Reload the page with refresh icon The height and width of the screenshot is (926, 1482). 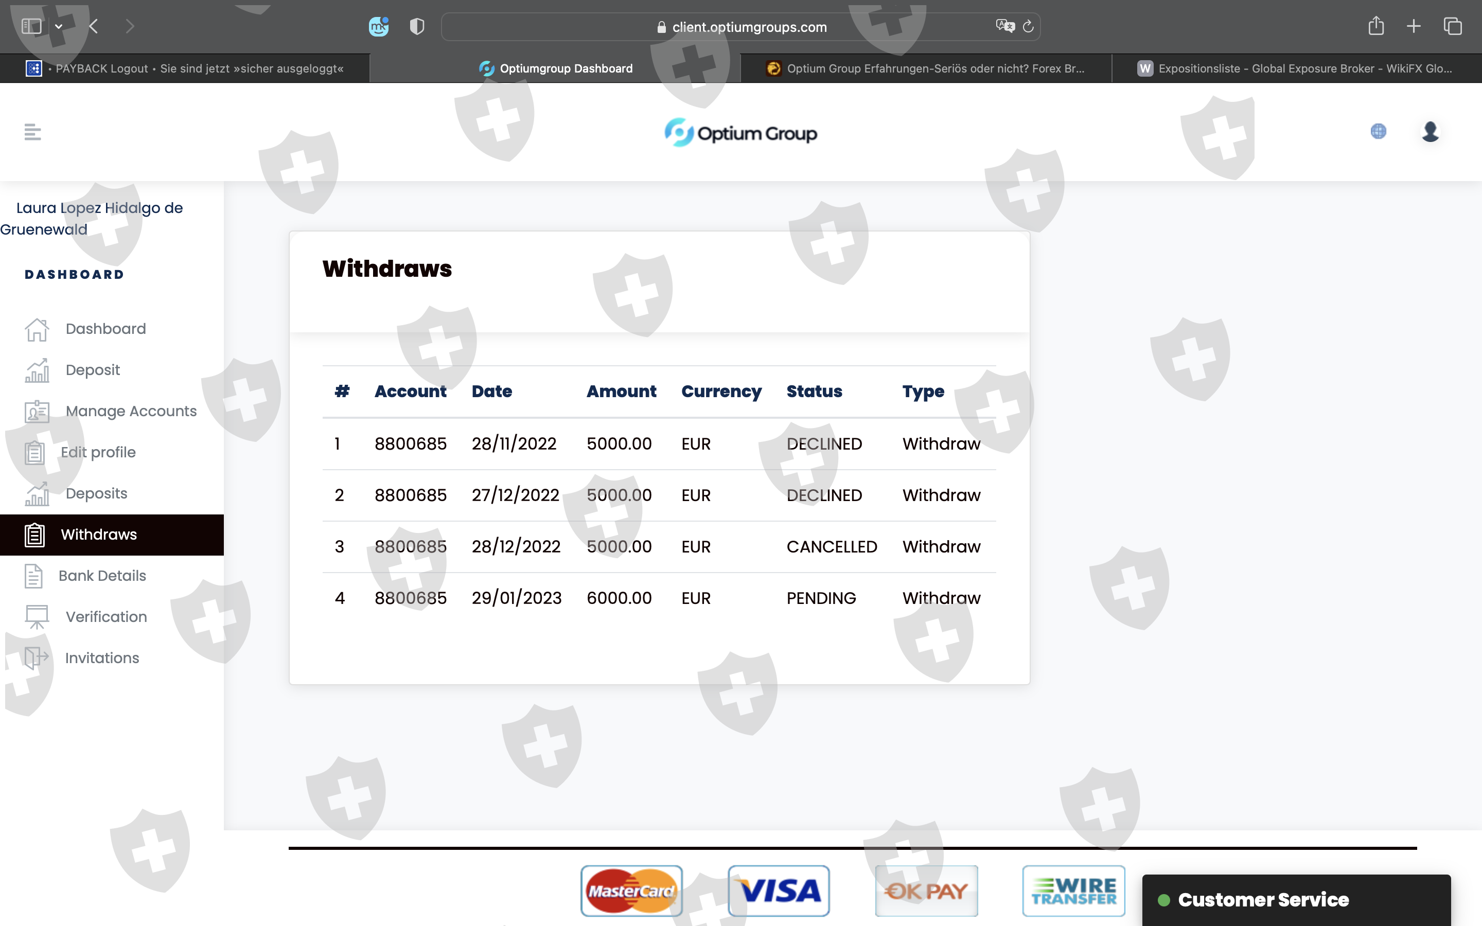pos(1028,26)
